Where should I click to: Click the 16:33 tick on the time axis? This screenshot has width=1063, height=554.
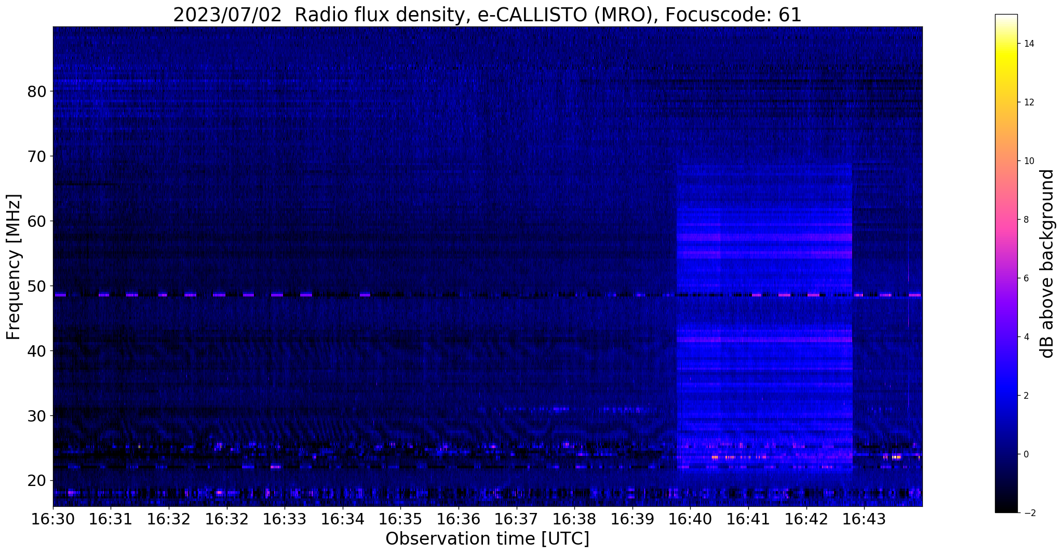coord(285,519)
